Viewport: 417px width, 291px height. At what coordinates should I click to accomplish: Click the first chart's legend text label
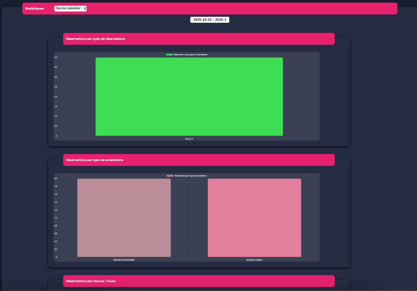[190, 55]
